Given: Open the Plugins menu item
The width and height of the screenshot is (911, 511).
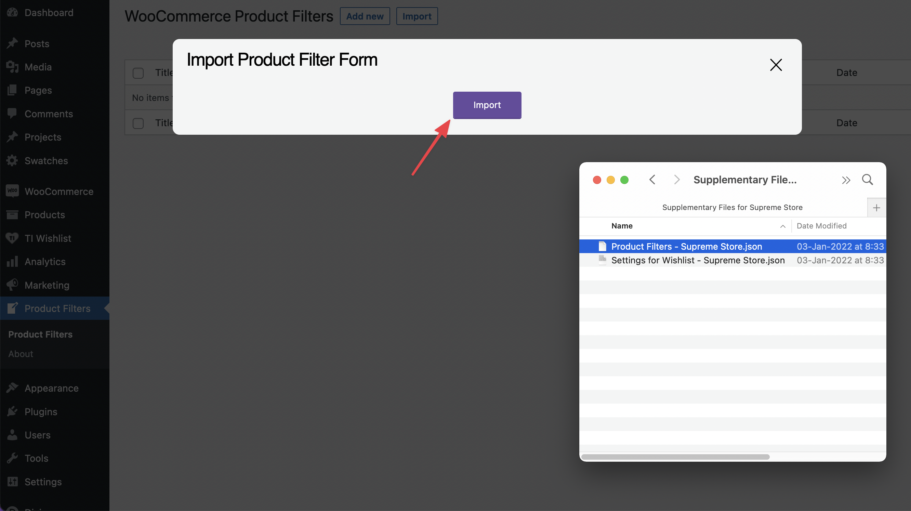Looking at the screenshot, I should click(41, 411).
